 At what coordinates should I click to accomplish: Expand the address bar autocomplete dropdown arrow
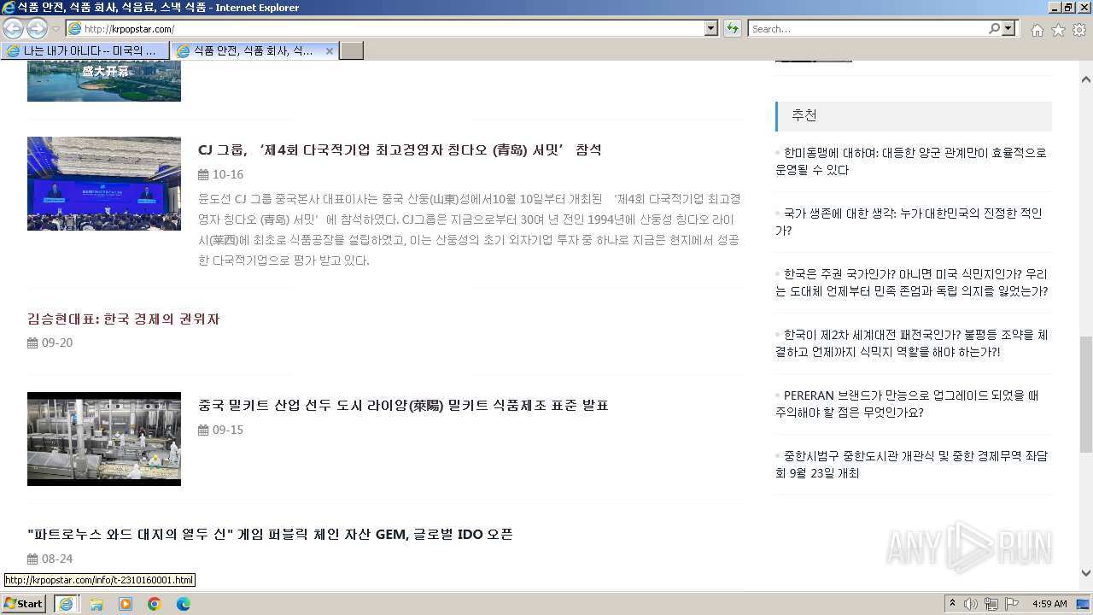(711, 28)
